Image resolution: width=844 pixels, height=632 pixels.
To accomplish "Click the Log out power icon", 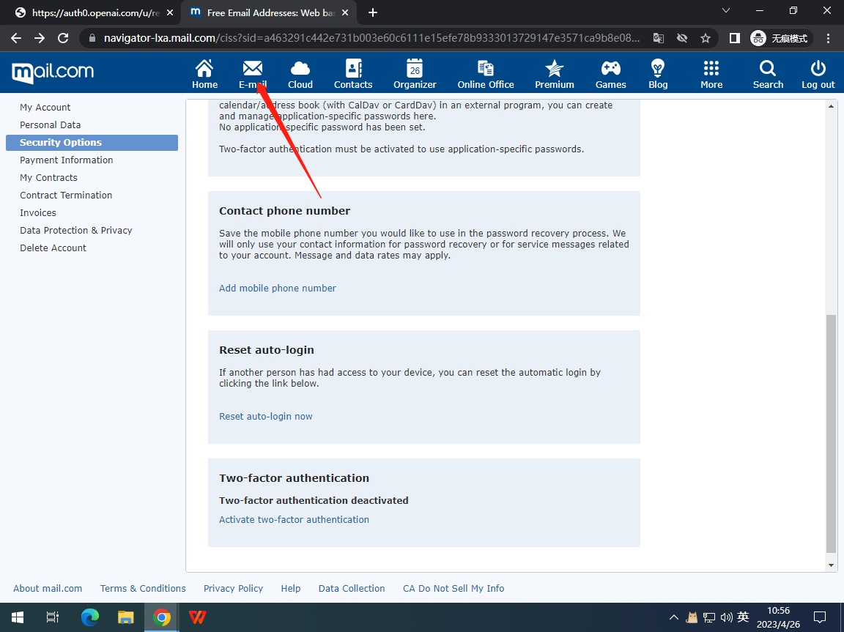I will [818, 69].
